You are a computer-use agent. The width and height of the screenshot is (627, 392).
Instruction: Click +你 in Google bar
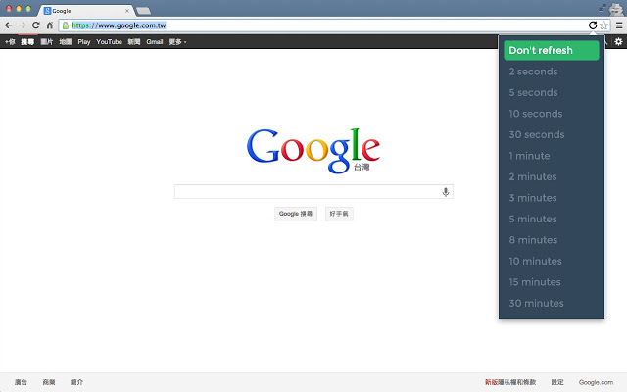coord(10,41)
